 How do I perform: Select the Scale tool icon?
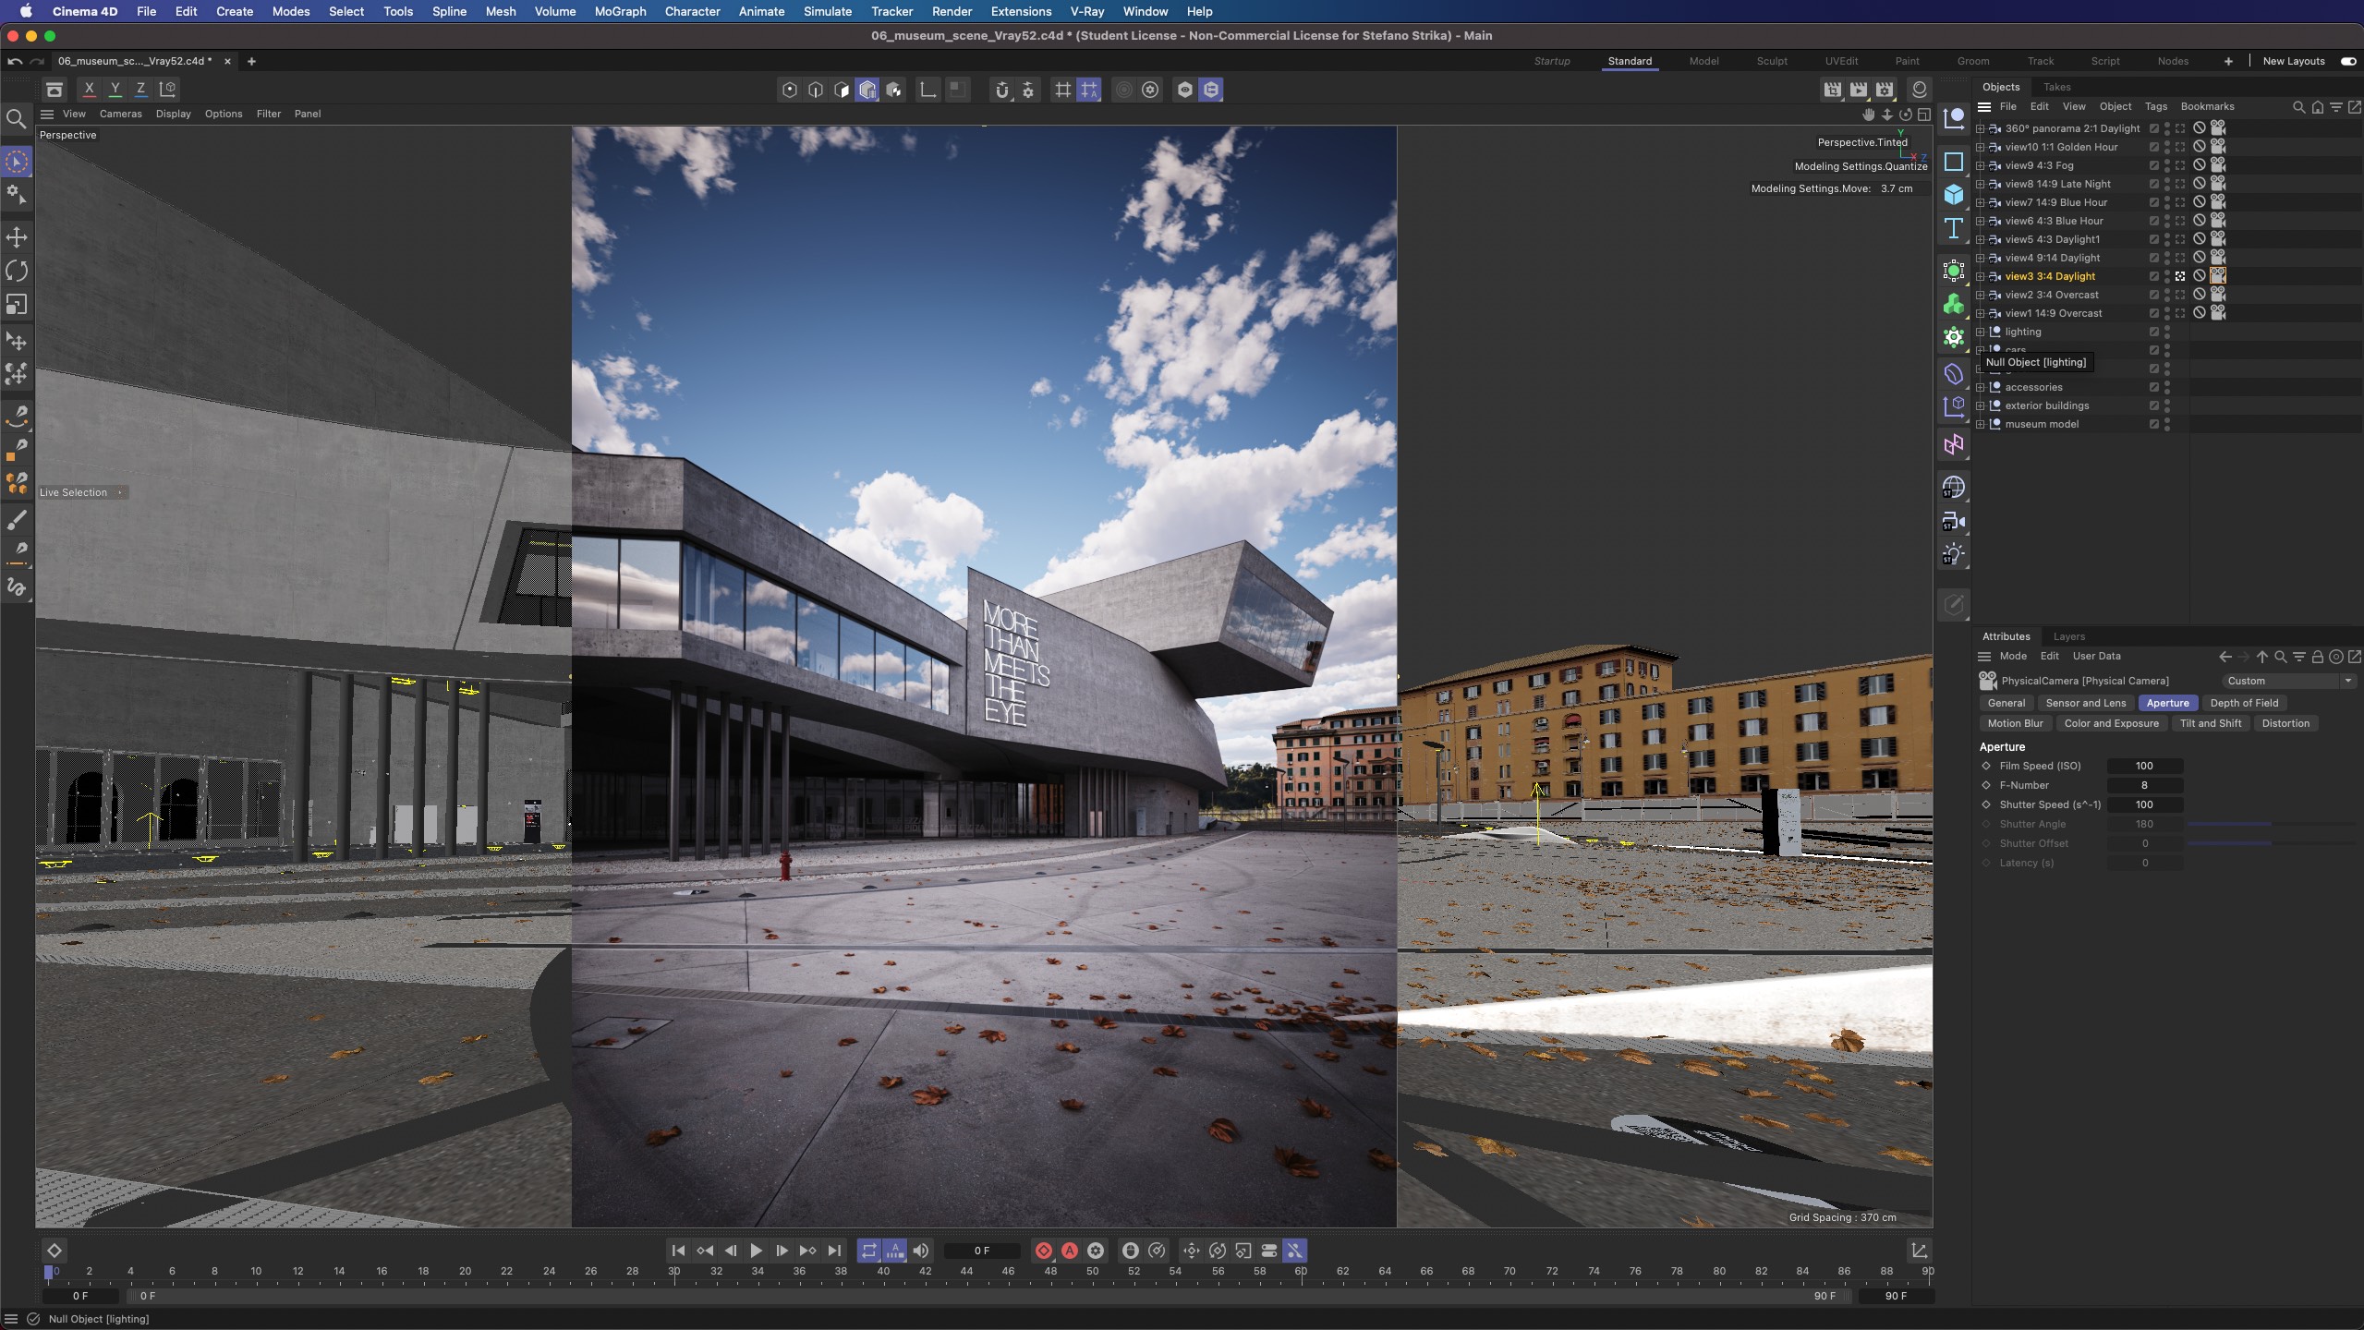coord(17,305)
